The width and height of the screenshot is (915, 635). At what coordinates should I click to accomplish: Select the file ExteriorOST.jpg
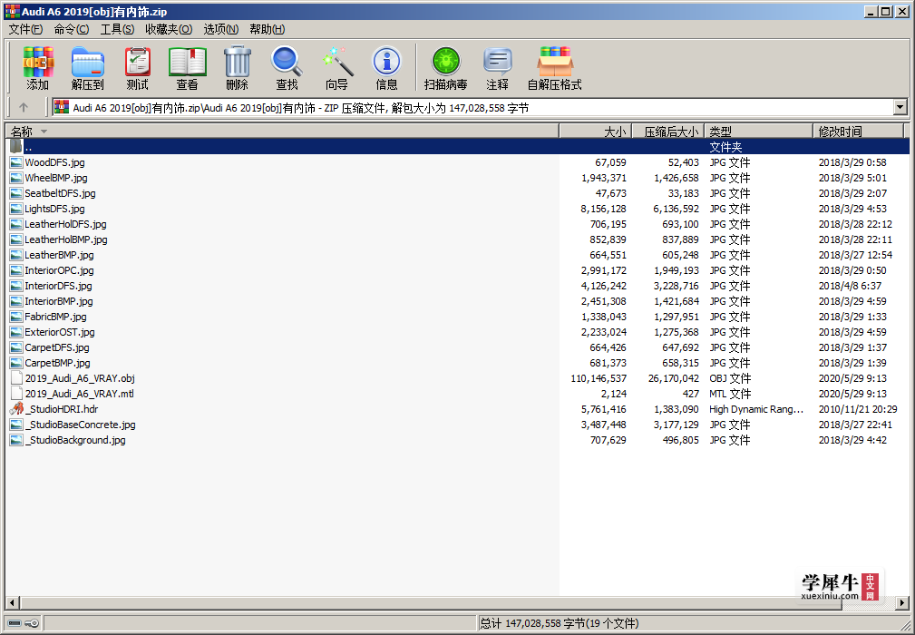click(x=60, y=332)
